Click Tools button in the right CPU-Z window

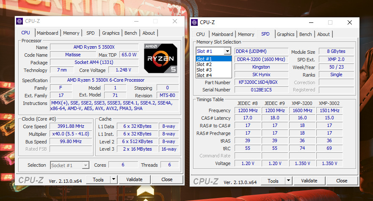273,181
